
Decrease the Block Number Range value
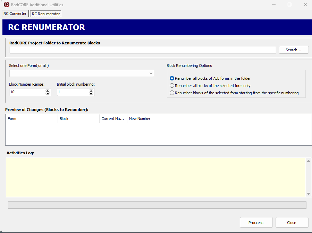click(48, 94)
